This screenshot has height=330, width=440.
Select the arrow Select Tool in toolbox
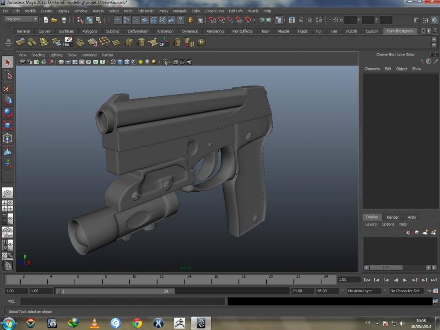(7, 62)
